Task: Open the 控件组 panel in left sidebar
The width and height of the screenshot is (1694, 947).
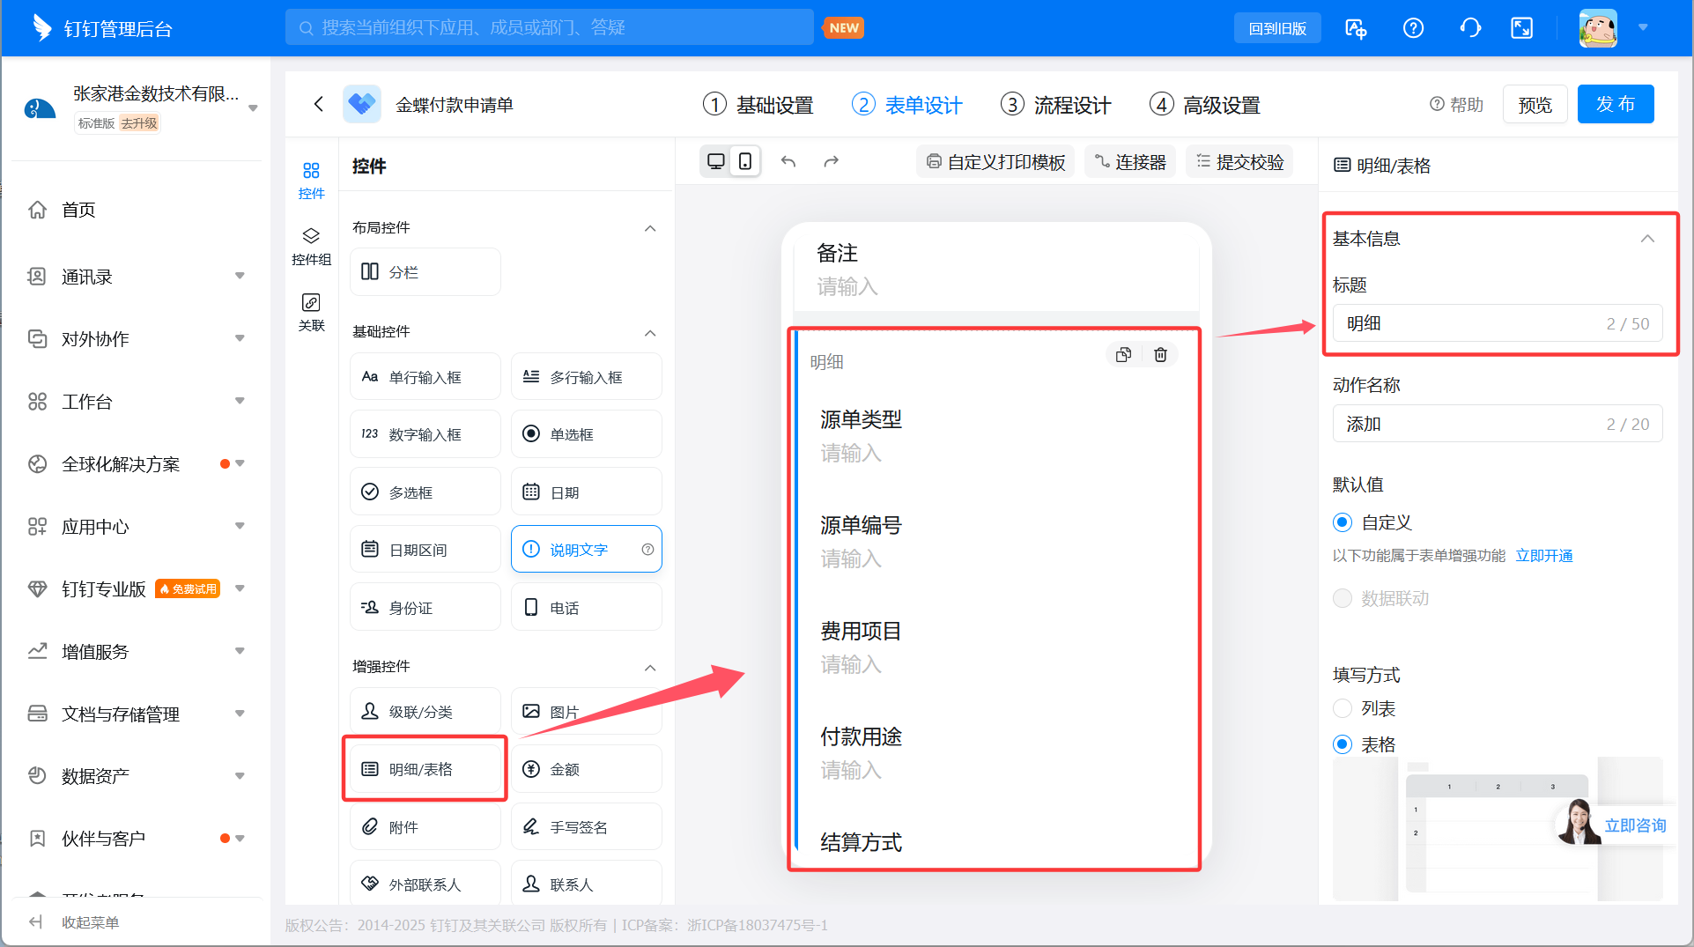Action: (311, 245)
